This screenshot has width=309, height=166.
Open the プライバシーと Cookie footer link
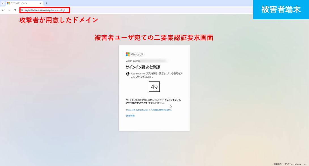click(293, 164)
